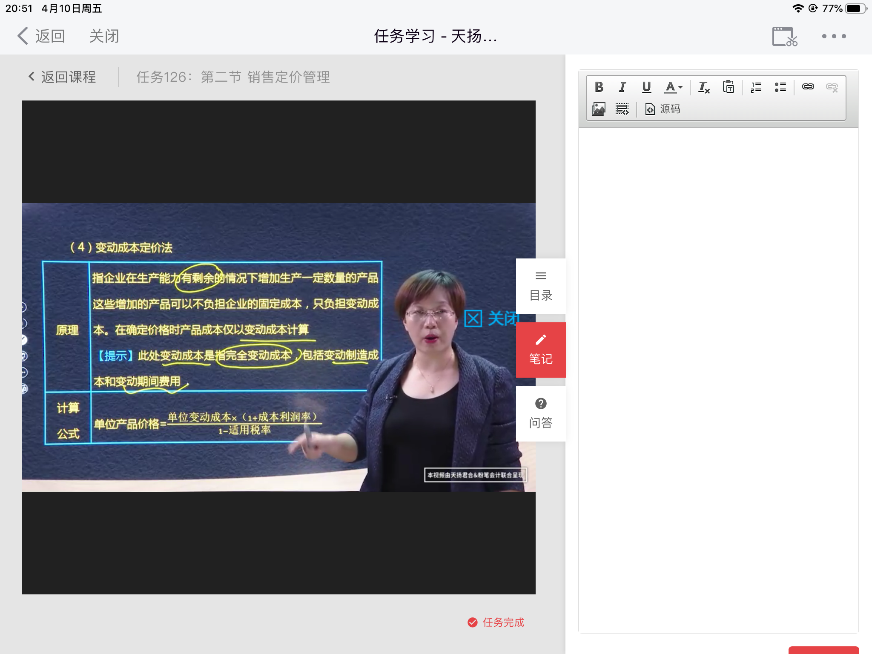Open the three-dot more options menu
The height and width of the screenshot is (654, 872).
[834, 36]
